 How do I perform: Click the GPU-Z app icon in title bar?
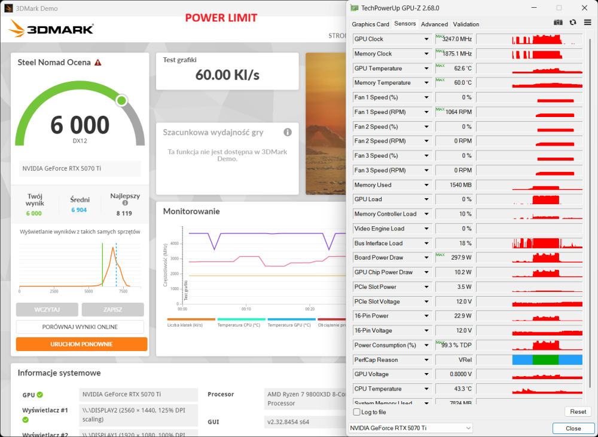click(355, 8)
